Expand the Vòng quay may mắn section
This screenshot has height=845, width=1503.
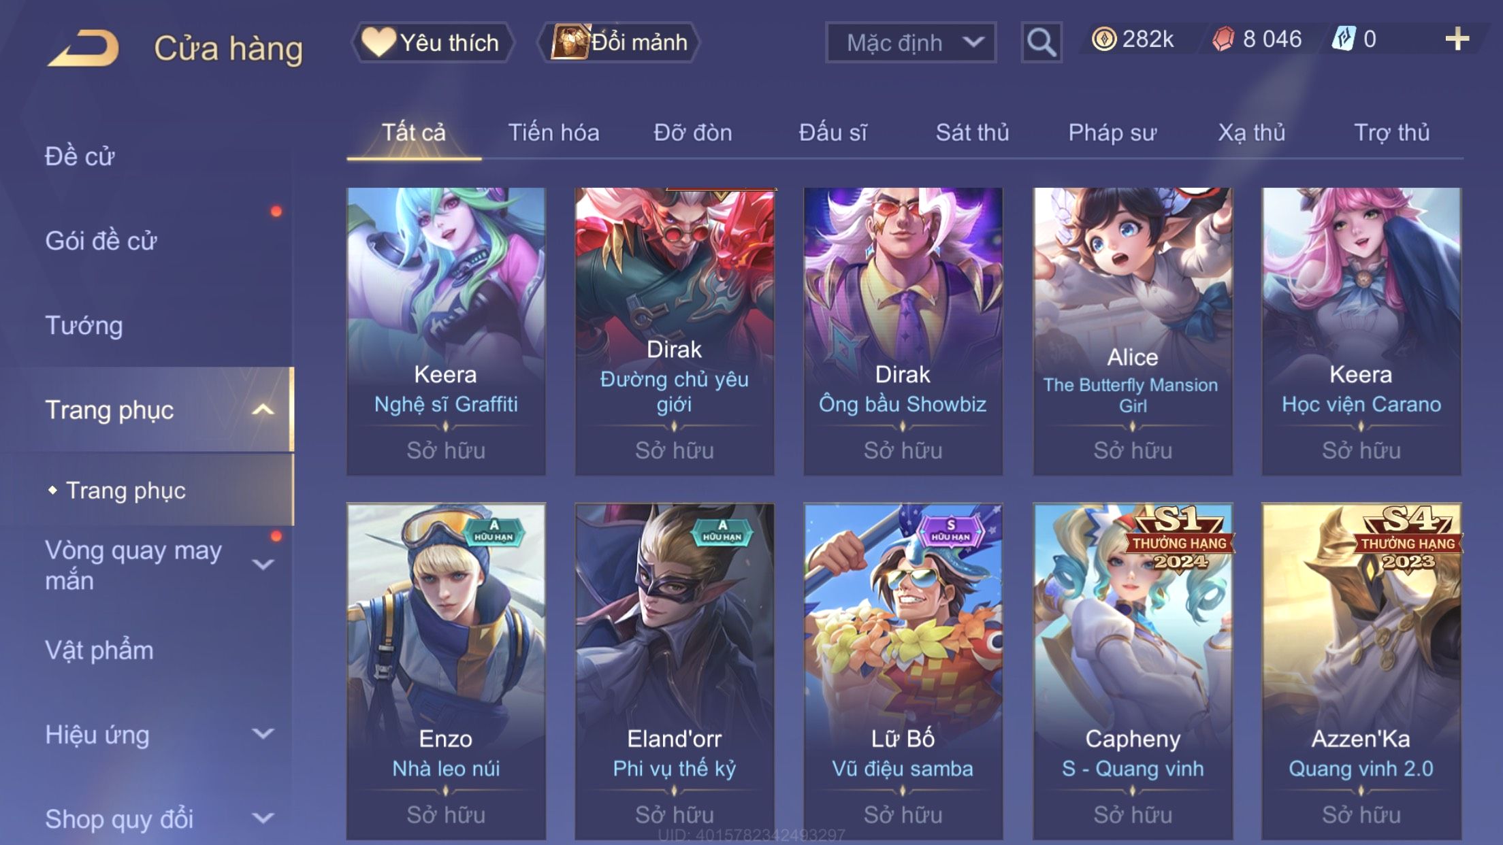coord(263,565)
